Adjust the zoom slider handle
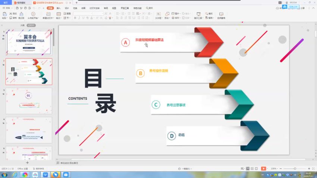The height and width of the screenshot is (178, 317). click(295, 169)
